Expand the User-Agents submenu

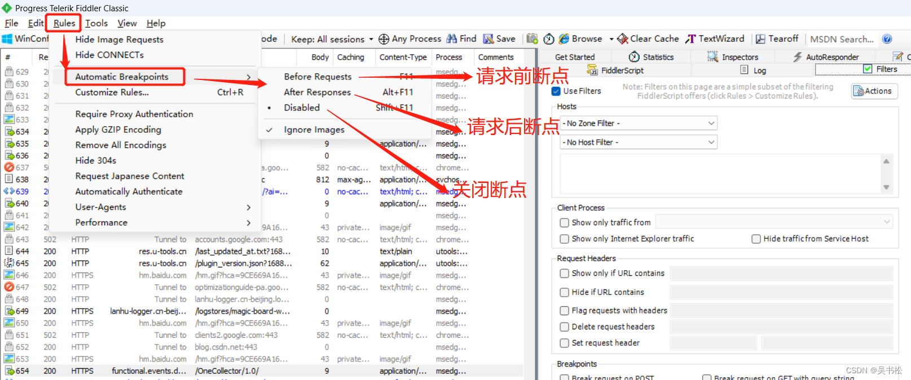point(249,207)
